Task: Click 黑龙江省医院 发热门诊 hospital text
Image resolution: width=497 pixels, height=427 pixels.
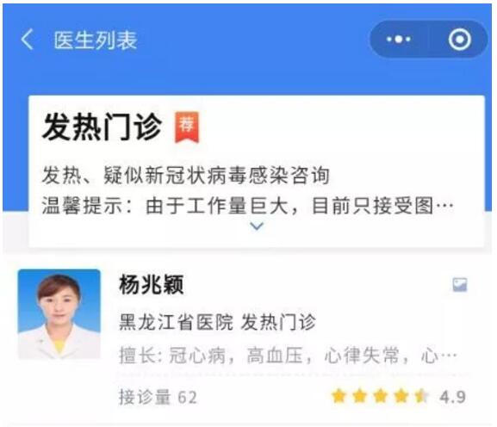Action: (217, 322)
